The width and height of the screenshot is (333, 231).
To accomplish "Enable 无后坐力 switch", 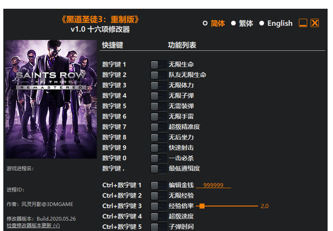I will (x=158, y=138).
